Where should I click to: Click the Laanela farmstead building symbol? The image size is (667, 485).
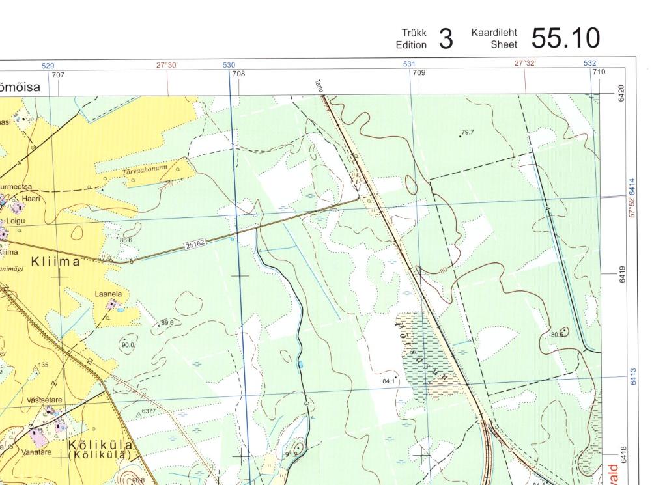click(113, 303)
